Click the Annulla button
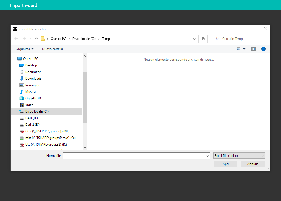This screenshot has width=281, height=201. point(253,164)
